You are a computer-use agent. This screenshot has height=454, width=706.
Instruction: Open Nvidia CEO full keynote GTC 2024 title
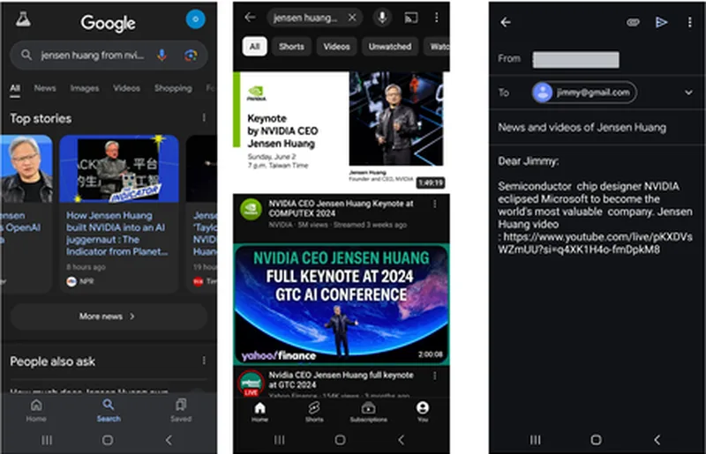click(341, 380)
